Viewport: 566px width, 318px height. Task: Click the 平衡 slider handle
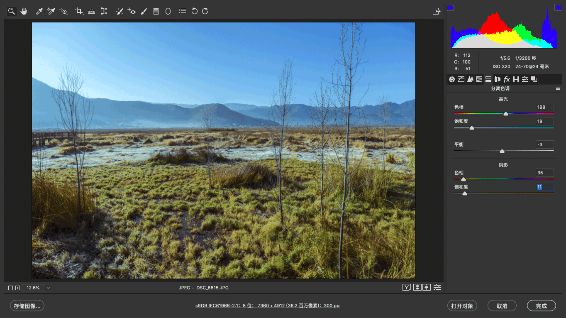coord(502,151)
